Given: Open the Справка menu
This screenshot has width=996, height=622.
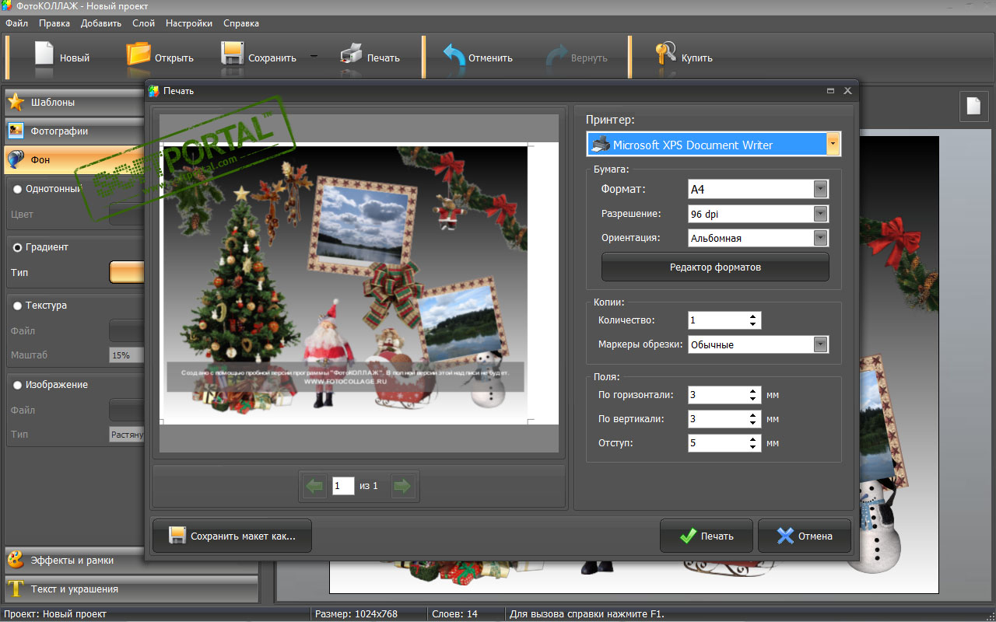Looking at the screenshot, I should click(241, 23).
